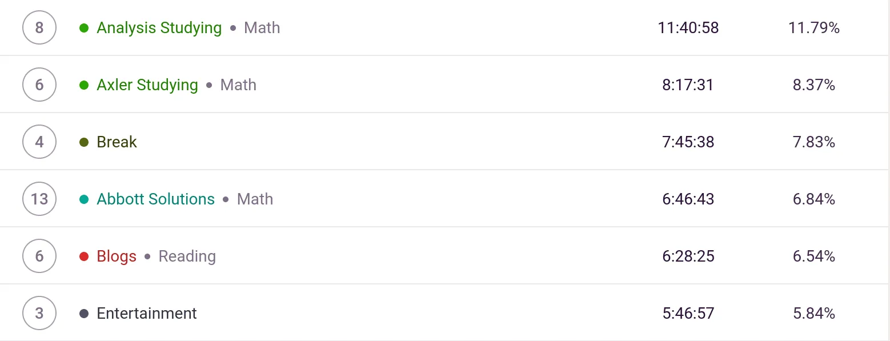Click the Reading client label next to Blogs

point(187,256)
